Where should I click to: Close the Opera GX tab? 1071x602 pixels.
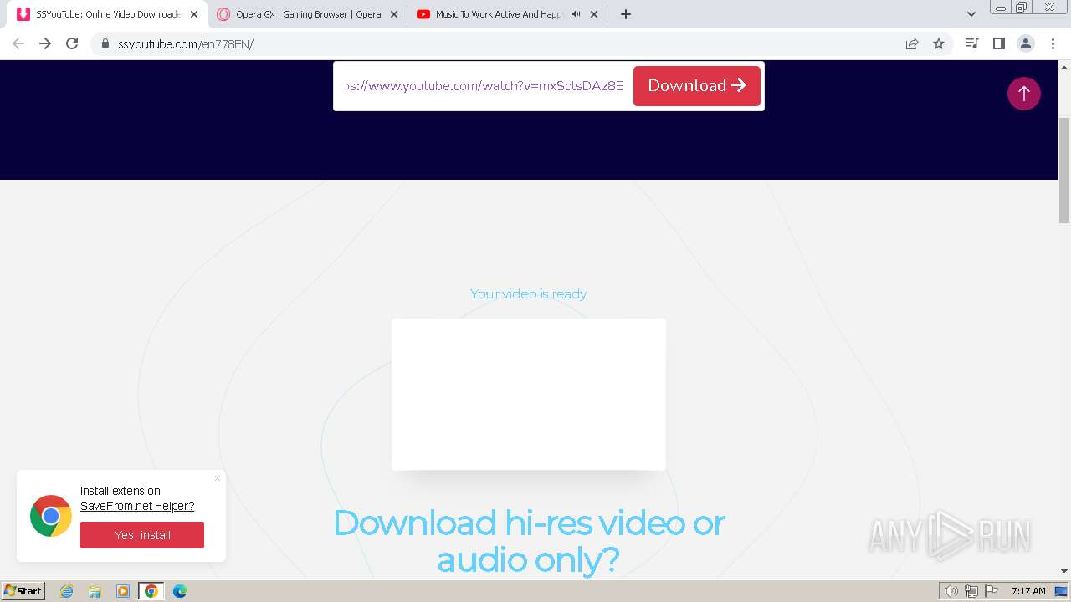pos(394,14)
